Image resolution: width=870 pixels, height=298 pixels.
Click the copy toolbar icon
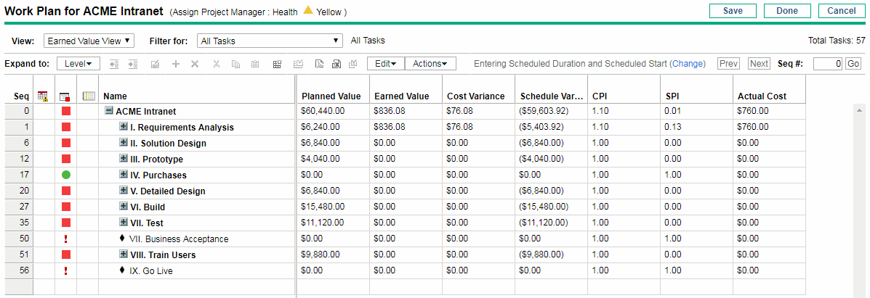point(235,64)
